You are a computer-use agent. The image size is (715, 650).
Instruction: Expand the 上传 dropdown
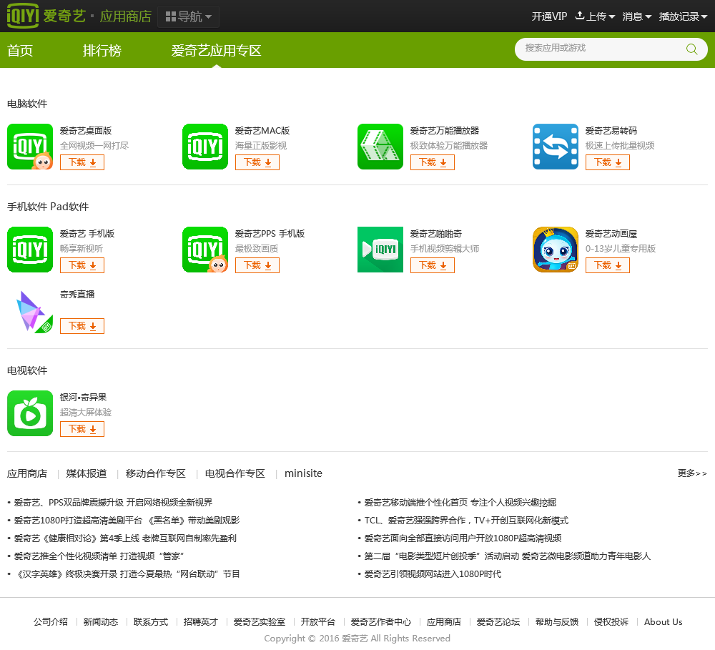coord(595,16)
